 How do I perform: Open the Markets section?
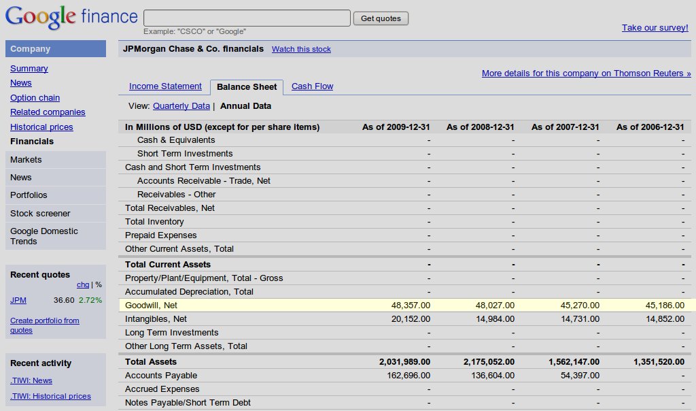[56, 159]
